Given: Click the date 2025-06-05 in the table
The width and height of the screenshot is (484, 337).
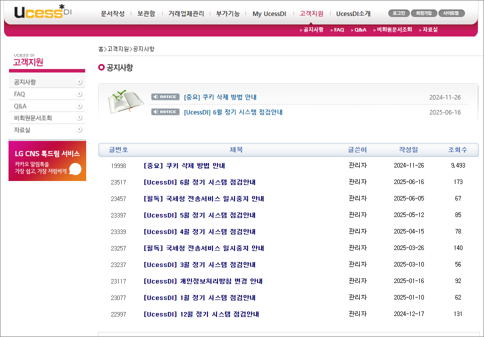Looking at the screenshot, I should [x=409, y=198].
